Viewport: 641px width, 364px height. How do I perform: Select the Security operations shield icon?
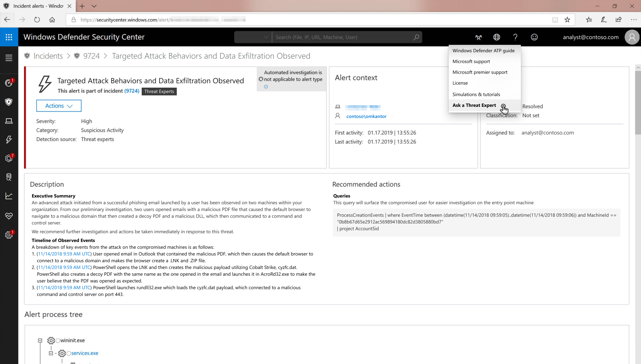click(x=9, y=102)
